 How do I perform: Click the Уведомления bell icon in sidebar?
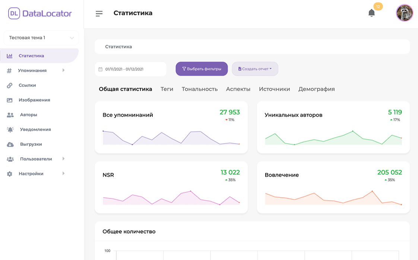pos(11,129)
